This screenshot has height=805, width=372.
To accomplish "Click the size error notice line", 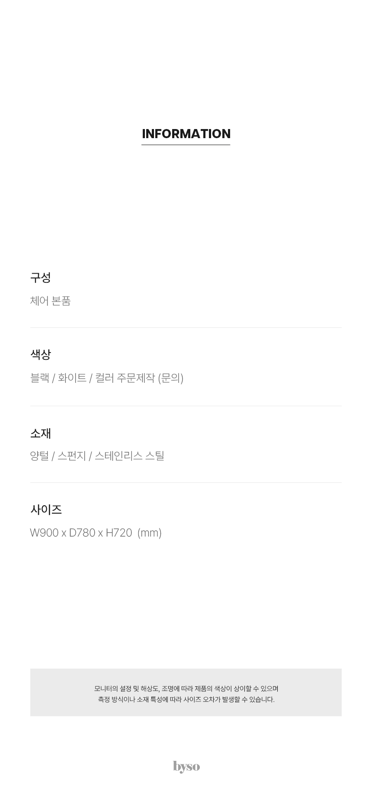I will click(x=186, y=699).
